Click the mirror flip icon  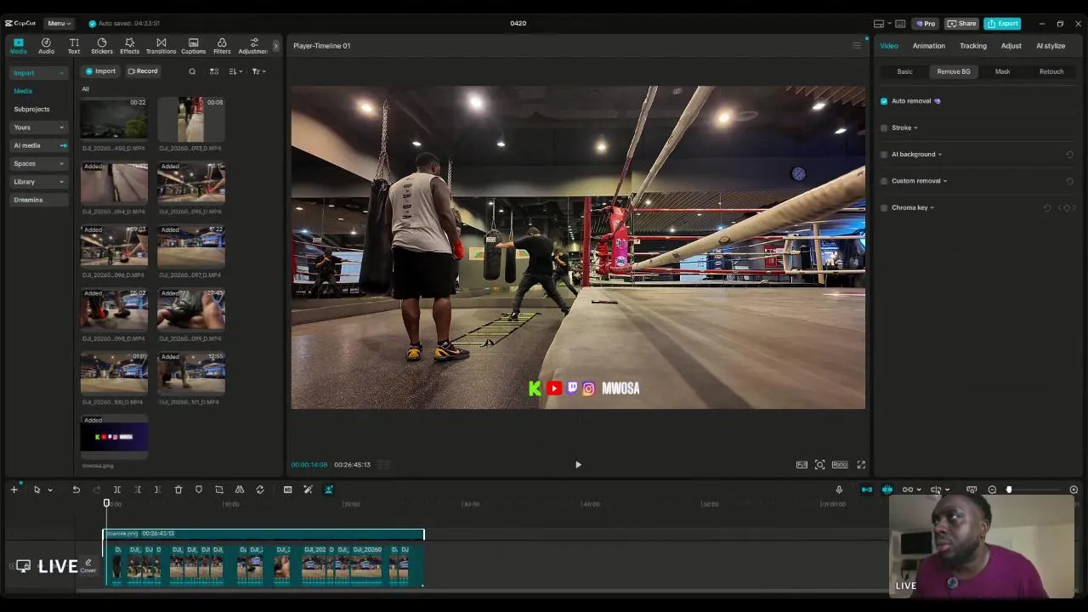(240, 490)
